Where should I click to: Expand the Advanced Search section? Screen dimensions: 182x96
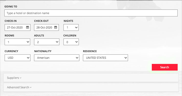91,87
